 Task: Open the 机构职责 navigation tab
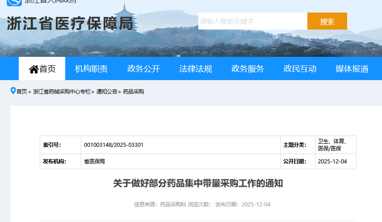[91, 68]
